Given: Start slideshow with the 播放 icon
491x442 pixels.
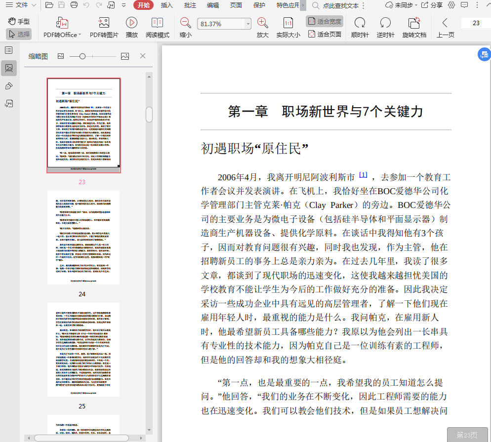Looking at the screenshot, I should pos(131,23).
